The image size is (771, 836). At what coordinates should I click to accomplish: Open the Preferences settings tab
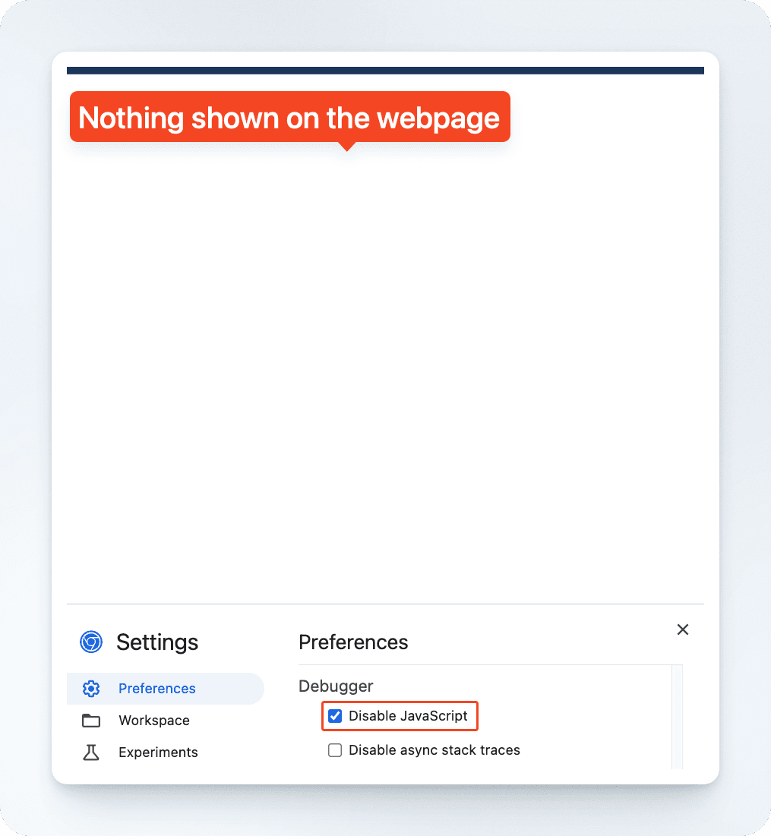click(157, 689)
